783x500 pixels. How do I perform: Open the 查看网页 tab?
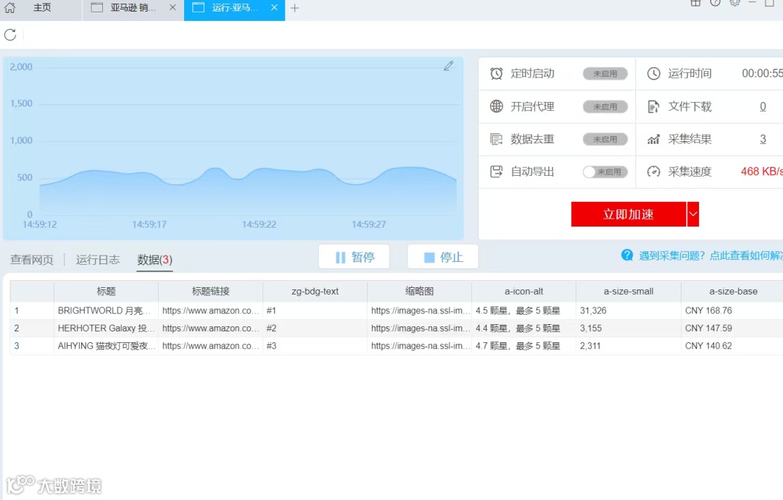coord(31,260)
